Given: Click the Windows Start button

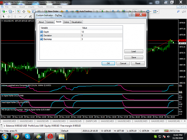Looking at the screenshot, I should coord(5,136).
